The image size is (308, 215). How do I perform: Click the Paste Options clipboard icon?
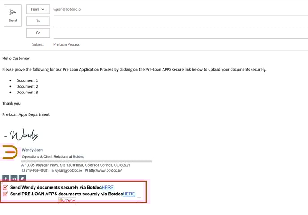(x=61, y=201)
